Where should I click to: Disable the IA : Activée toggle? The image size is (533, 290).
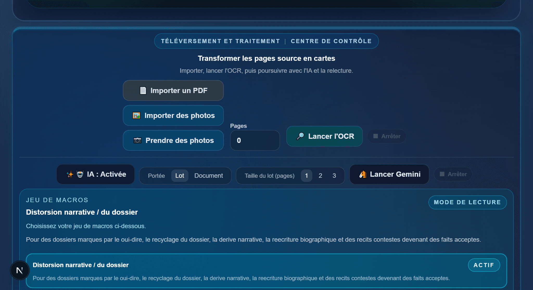[x=95, y=174]
